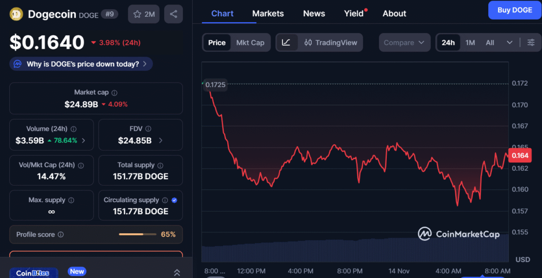The image size is (542, 278).
Task: Click the $0.1640 price value
Action: point(47,42)
